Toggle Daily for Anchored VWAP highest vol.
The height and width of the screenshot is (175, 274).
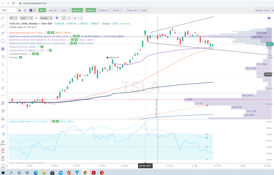pos(72,40)
